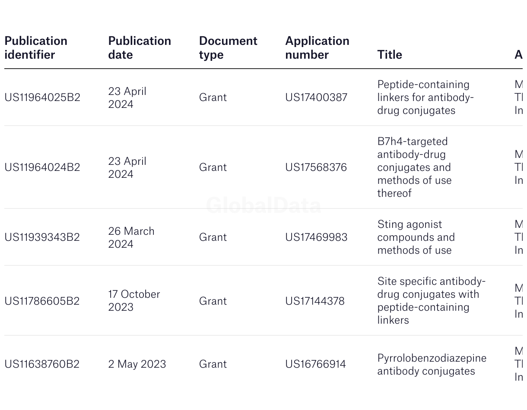Click the Application number column header
527x410 pixels.
[317, 47]
